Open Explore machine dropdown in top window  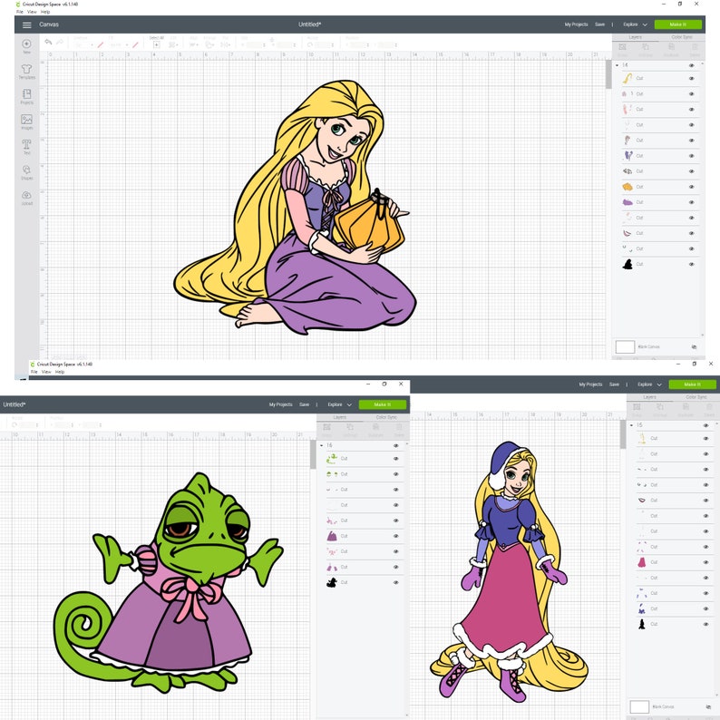[x=635, y=24]
